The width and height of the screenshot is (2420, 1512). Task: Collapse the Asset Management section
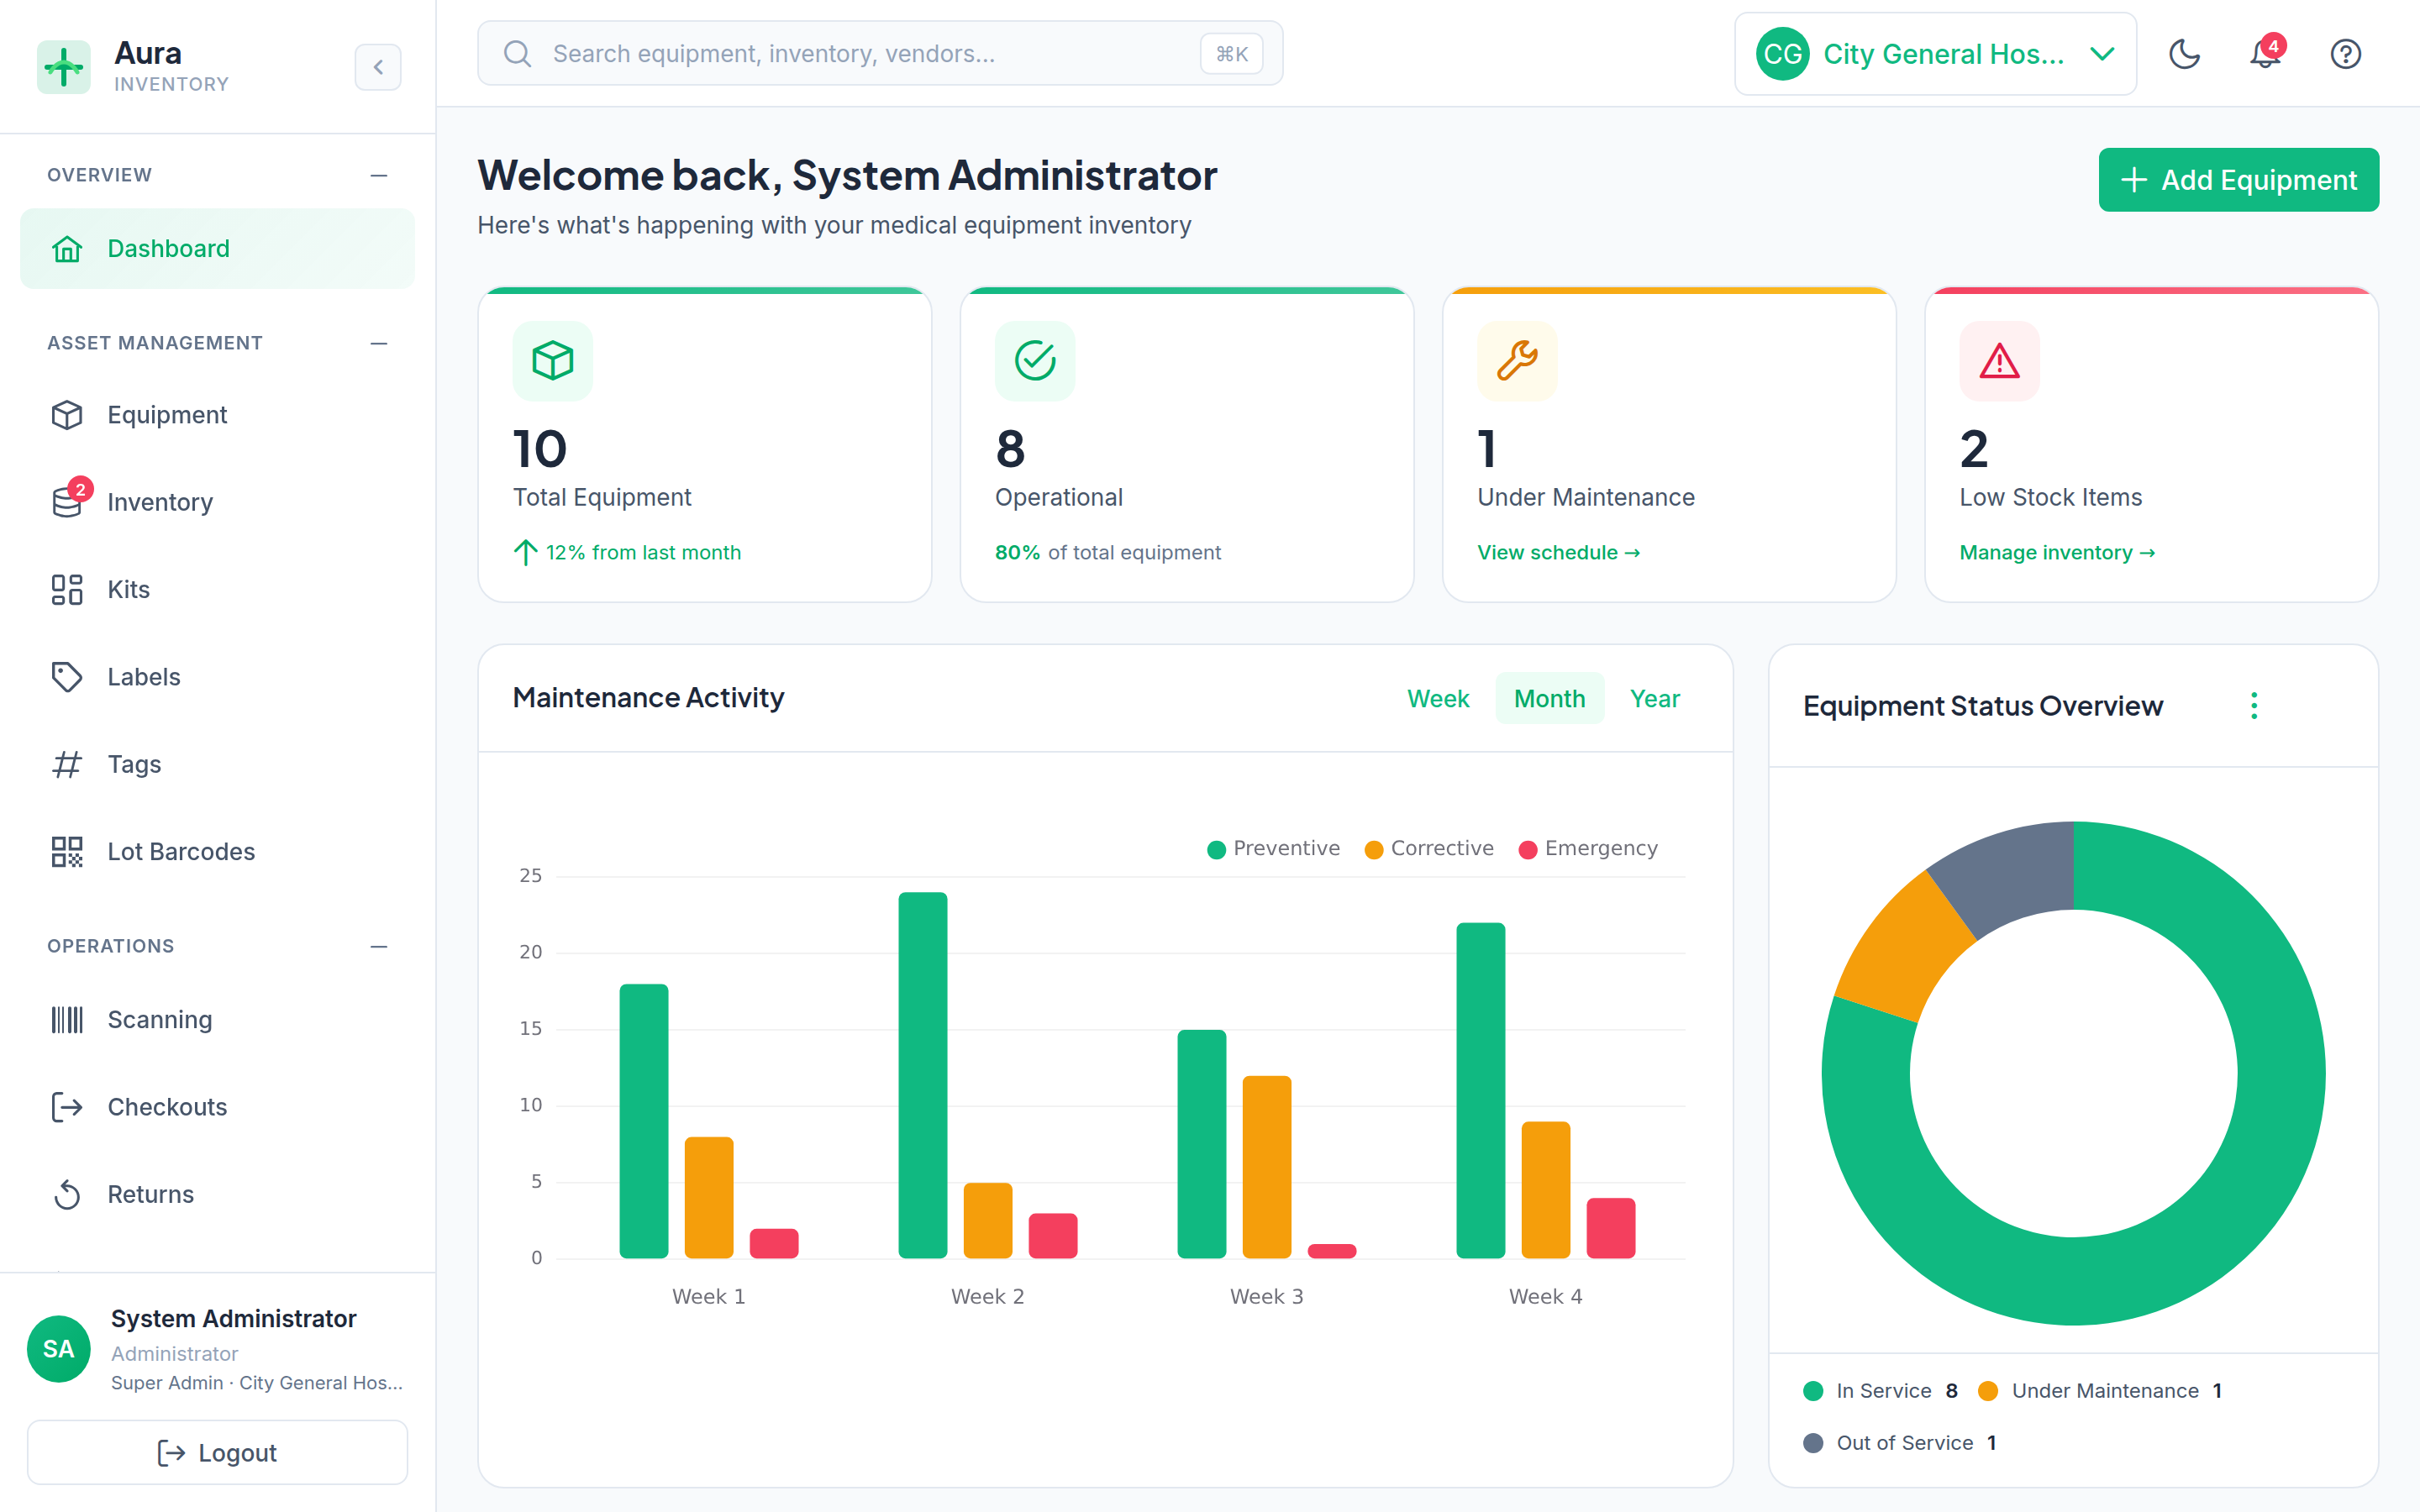point(379,343)
